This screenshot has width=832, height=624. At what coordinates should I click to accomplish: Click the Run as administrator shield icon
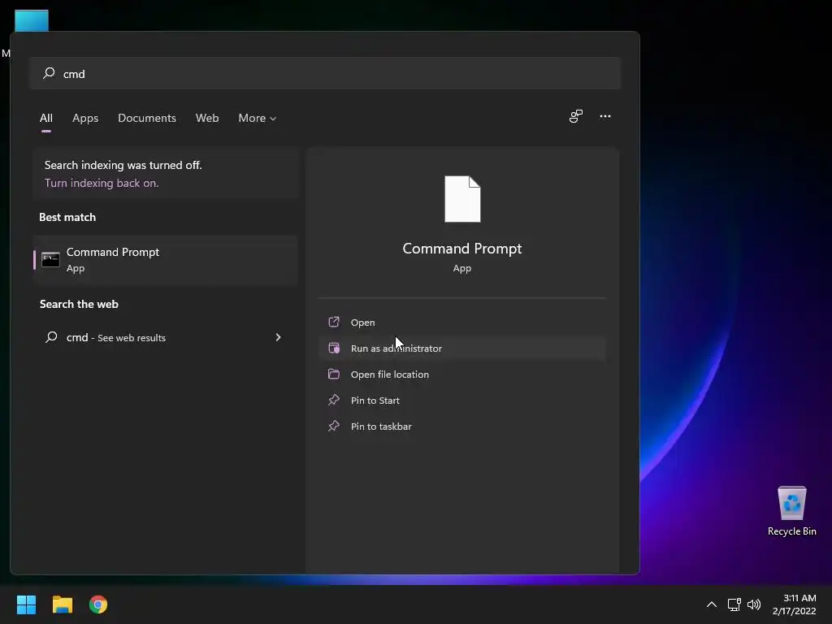pos(334,348)
